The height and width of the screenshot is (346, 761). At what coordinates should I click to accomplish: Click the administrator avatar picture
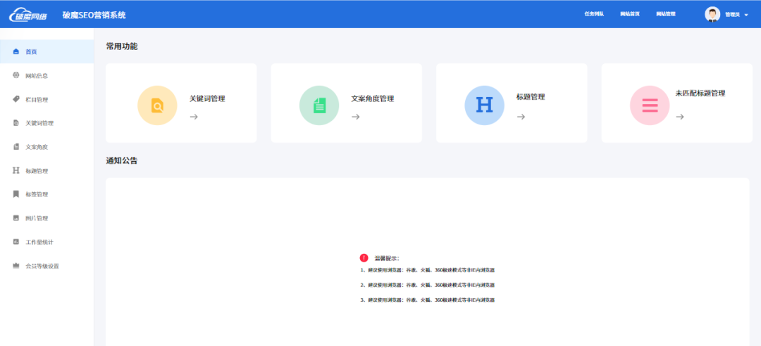tap(712, 14)
